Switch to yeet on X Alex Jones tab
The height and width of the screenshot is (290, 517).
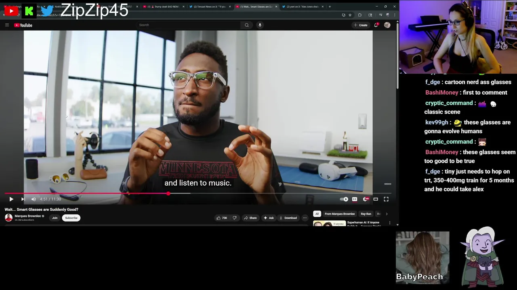coord(303,6)
